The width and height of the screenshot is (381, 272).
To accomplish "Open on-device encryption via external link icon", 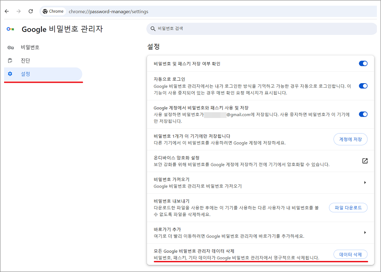I will coord(365,161).
